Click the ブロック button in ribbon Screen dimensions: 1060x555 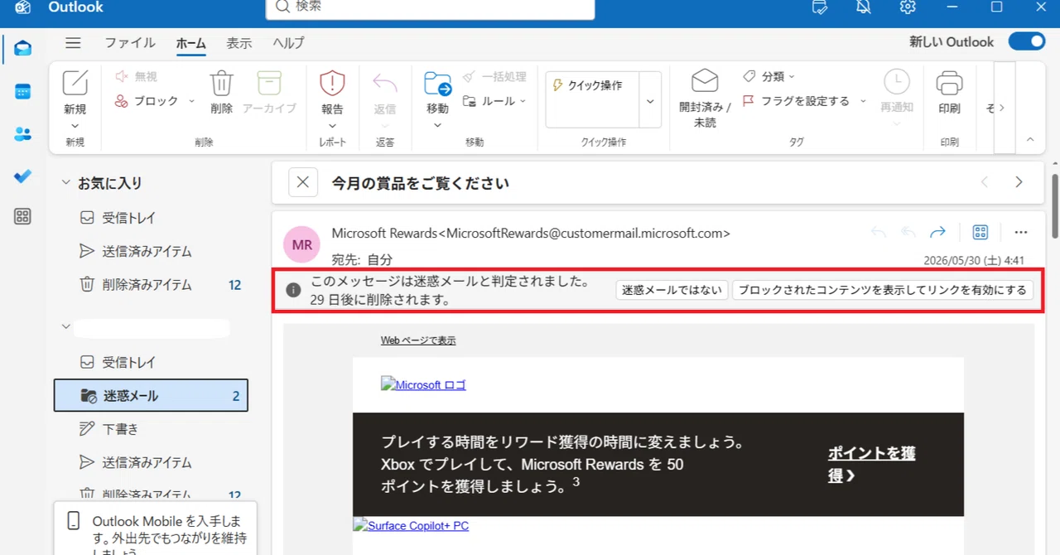click(x=146, y=101)
